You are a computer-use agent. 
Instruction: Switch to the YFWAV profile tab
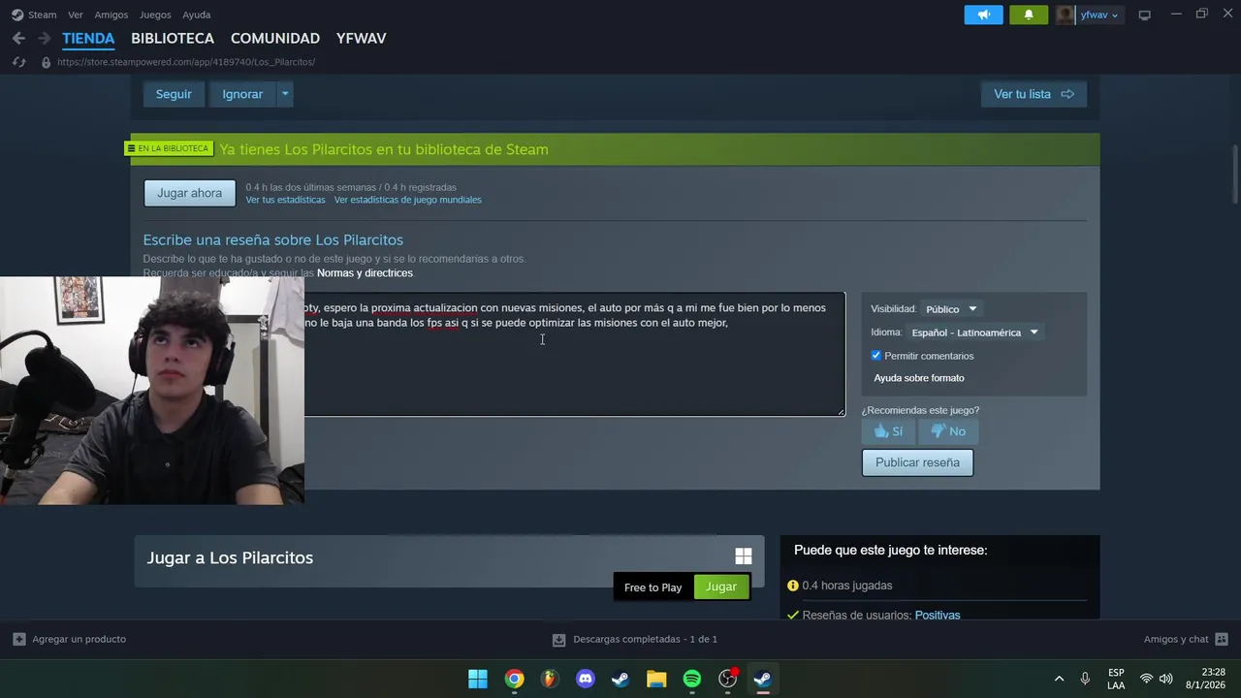361,39
